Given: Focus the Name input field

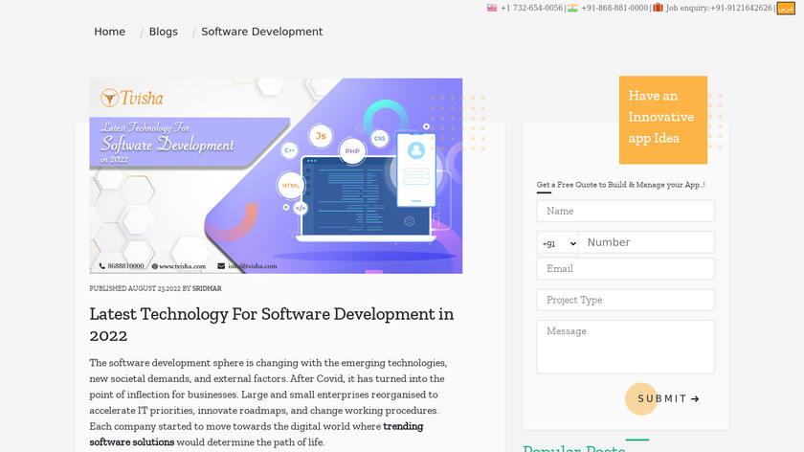Looking at the screenshot, I should tap(625, 211).
